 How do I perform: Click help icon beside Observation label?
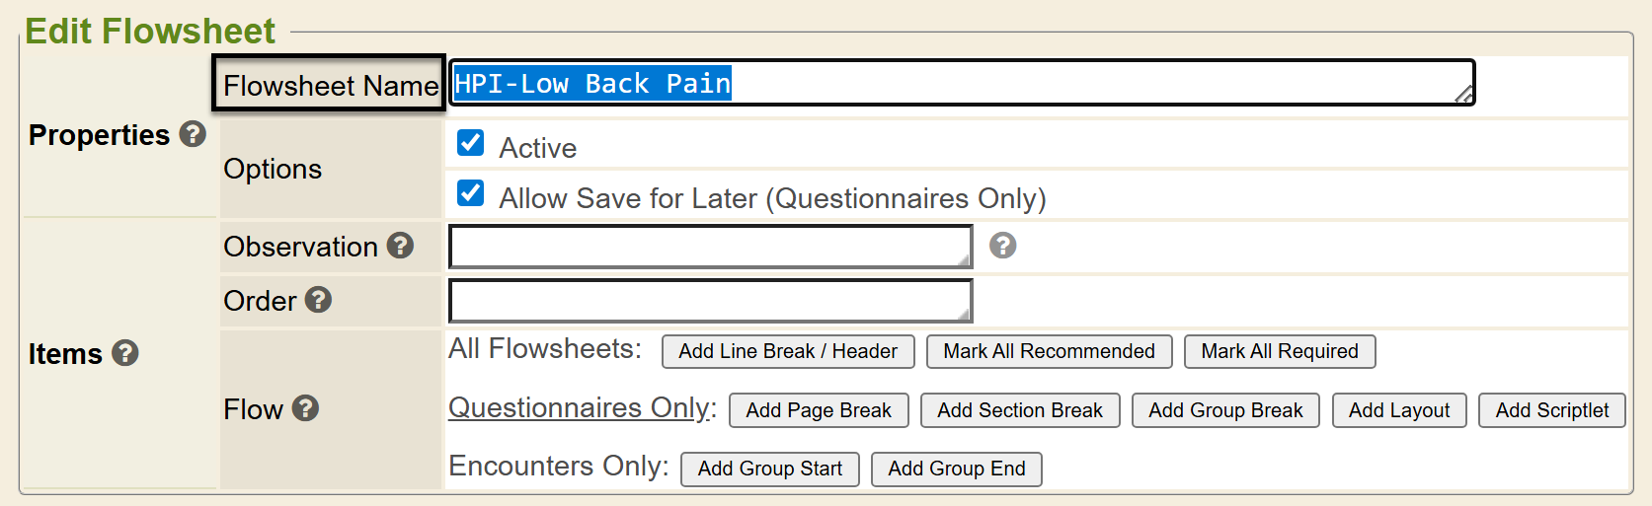point(400,246)
